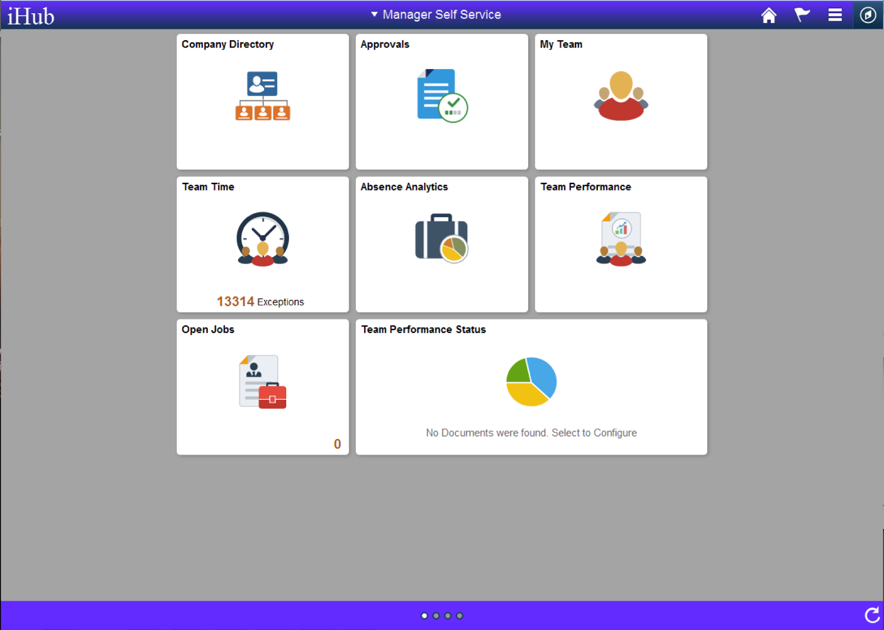Open the Actions hamburger menu icon

[x=834, y=15]
